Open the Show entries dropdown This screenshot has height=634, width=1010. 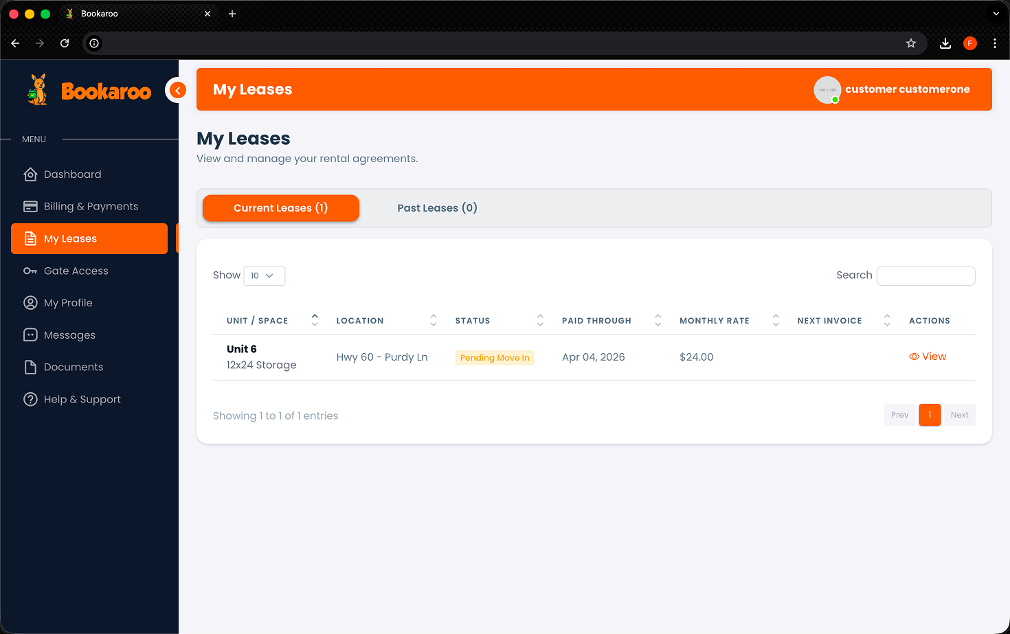click(265, 275)
